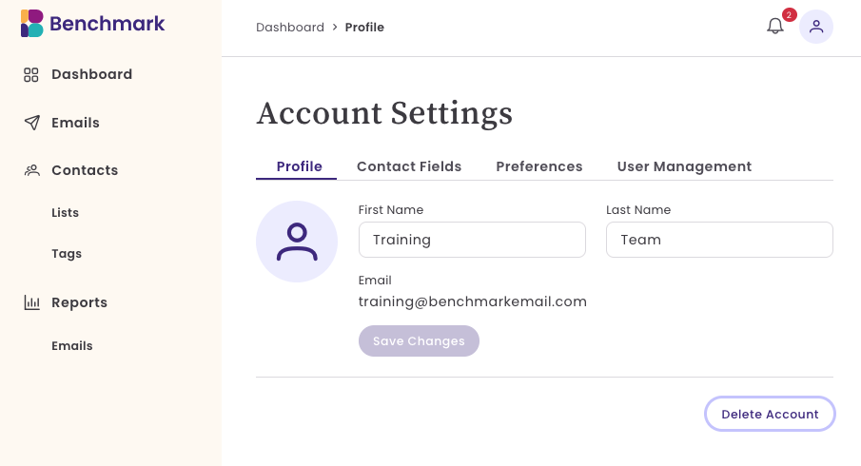Focus the Last Name input field
861x466 pixels.
pos(719,240)
